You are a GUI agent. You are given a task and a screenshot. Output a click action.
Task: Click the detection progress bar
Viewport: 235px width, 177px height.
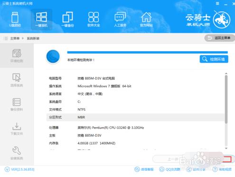click(148, 52)
